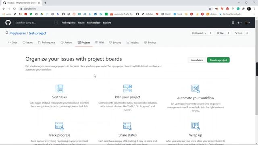Image resolution: width=258 pixels, height=145 pixels.
Task: Expand the Unwatch dropdown
Action: (x=199, y=33)
